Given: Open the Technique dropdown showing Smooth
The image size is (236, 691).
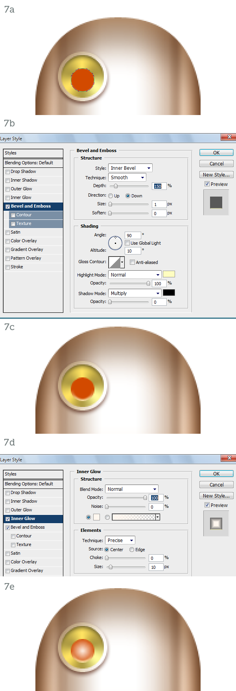Looking at the screenshot, I should 127,178.
